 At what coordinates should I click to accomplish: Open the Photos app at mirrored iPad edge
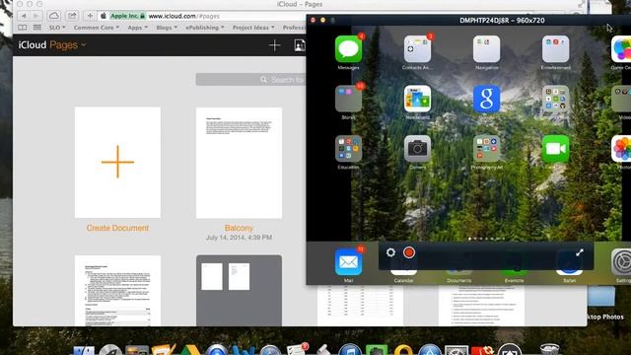tap(621, 149)
